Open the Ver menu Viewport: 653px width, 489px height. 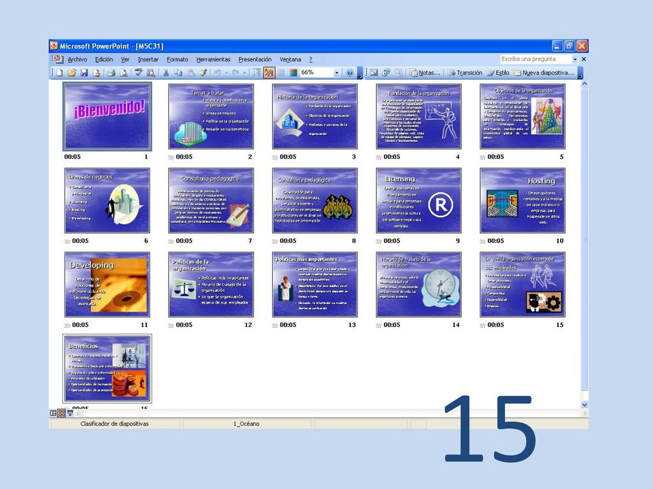click(125, 59)
